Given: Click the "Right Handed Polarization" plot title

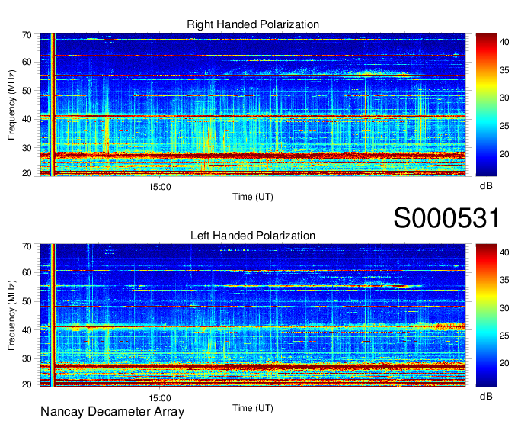Looking at the screenshot, I should [x=253, y=24].
